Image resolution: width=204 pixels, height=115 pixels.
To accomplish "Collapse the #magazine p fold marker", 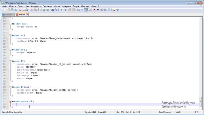I will (11, 50).
